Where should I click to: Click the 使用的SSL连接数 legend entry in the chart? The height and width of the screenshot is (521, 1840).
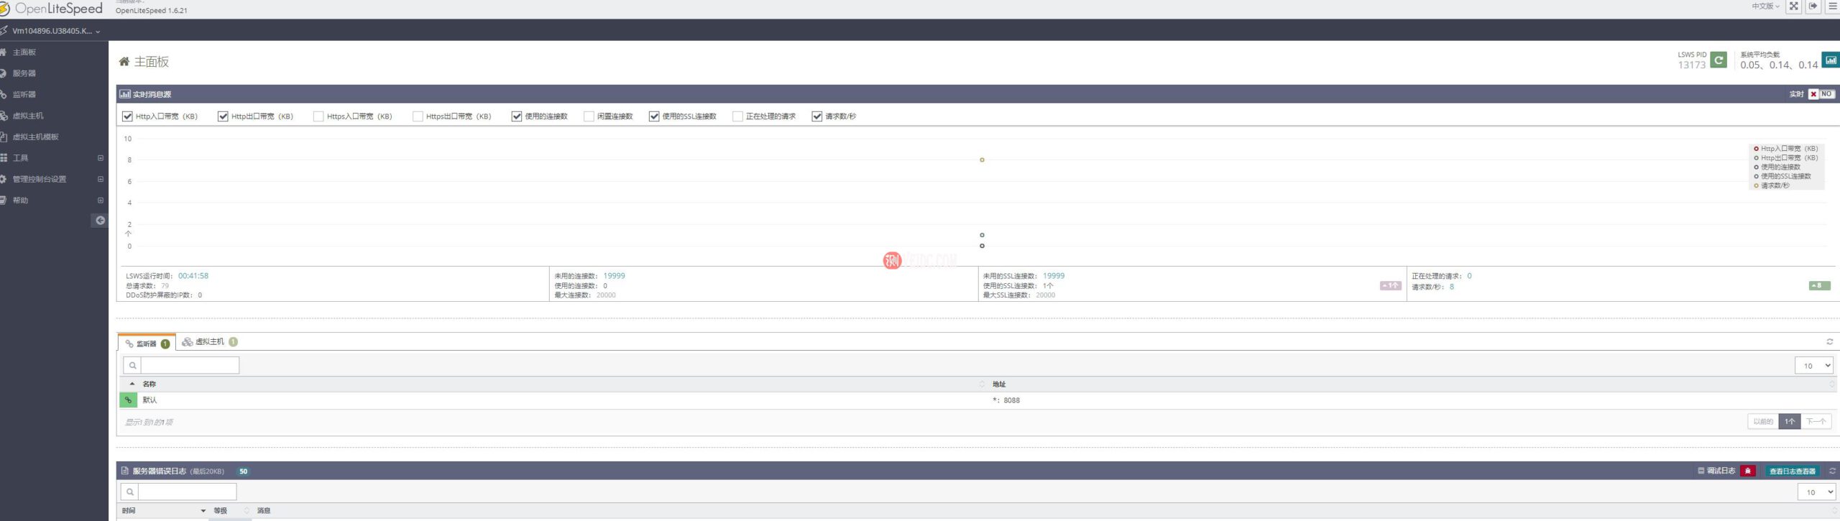[1782, 176]
